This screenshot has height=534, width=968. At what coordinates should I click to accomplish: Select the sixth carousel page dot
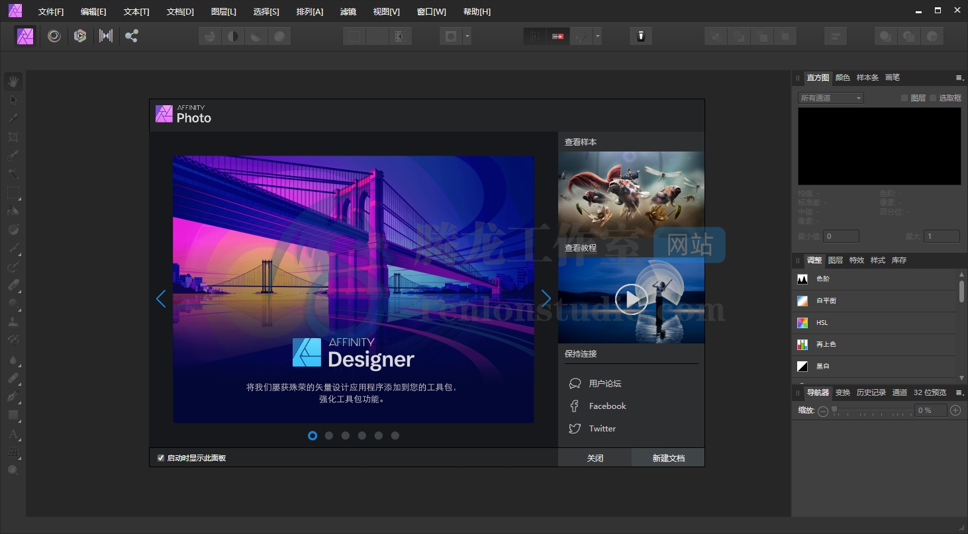coord(395,435)
